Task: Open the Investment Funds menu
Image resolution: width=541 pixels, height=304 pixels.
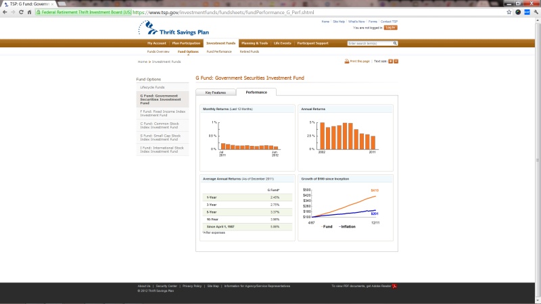Action: pyautogui.click(x=221, y=43)
